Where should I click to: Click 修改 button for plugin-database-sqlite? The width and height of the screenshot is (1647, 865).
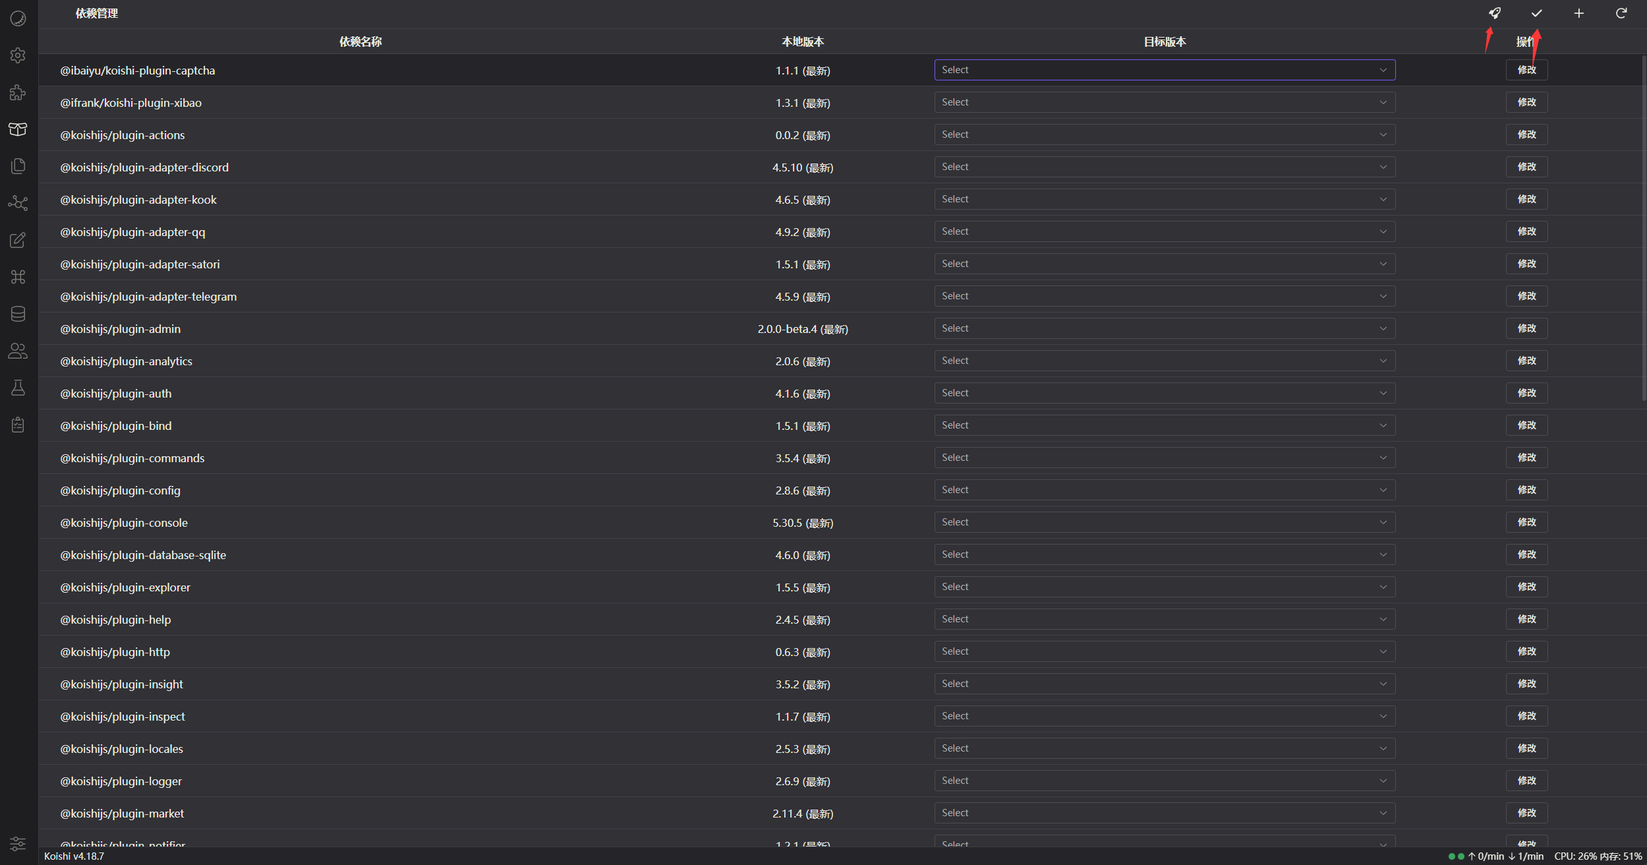1526,554
